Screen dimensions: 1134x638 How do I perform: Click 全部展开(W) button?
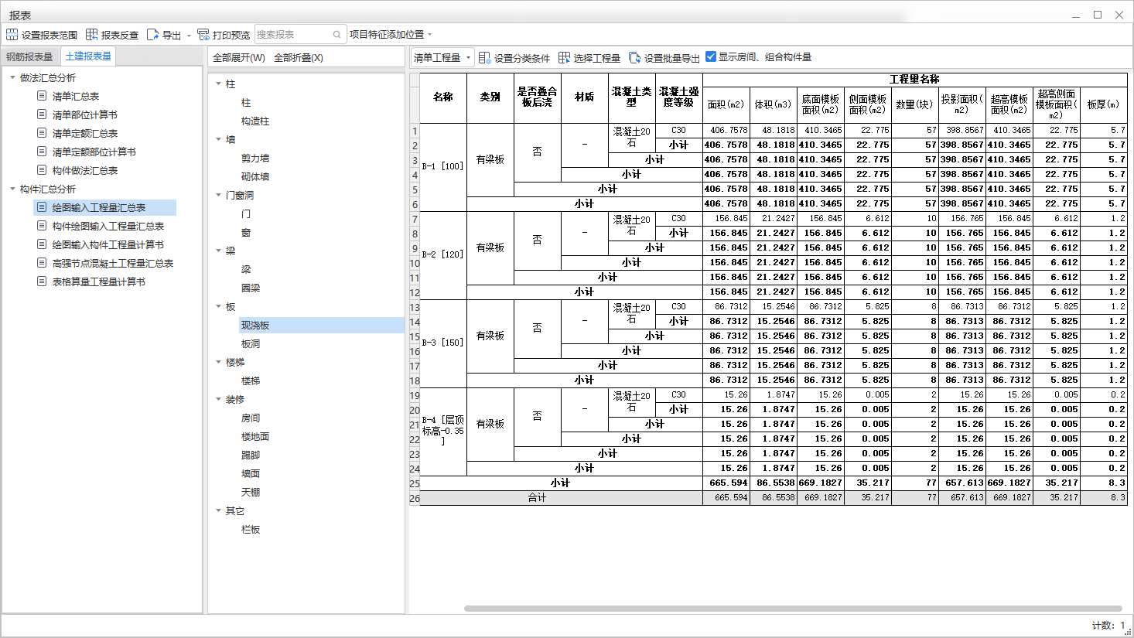pos(239,58)
